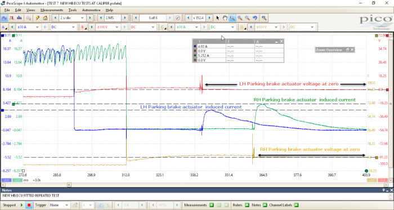Close the Notes panel
Screen dimensions: 394x210
[391, 190]
